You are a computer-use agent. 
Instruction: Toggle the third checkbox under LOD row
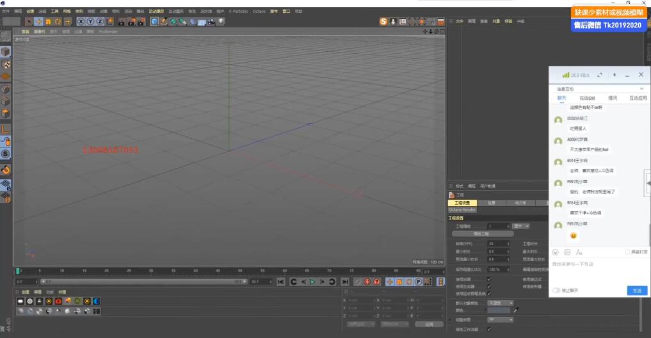490,294
